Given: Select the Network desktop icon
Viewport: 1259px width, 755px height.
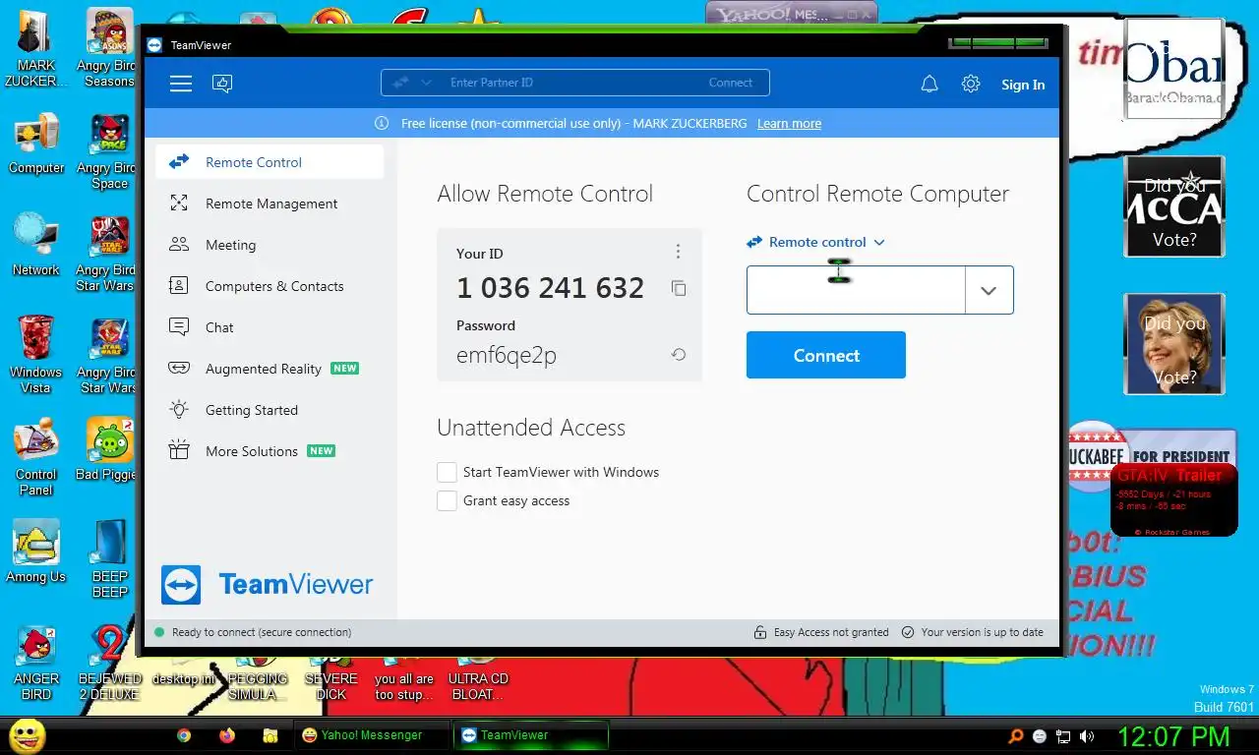Looking at the screenshot, I should coord(36,245).
